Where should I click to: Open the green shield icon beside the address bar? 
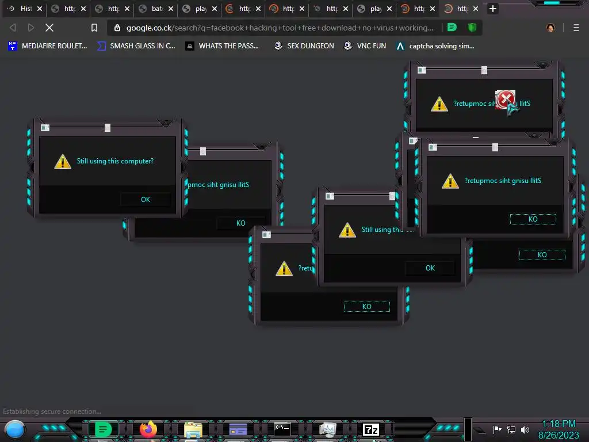(x=472, y=28)
